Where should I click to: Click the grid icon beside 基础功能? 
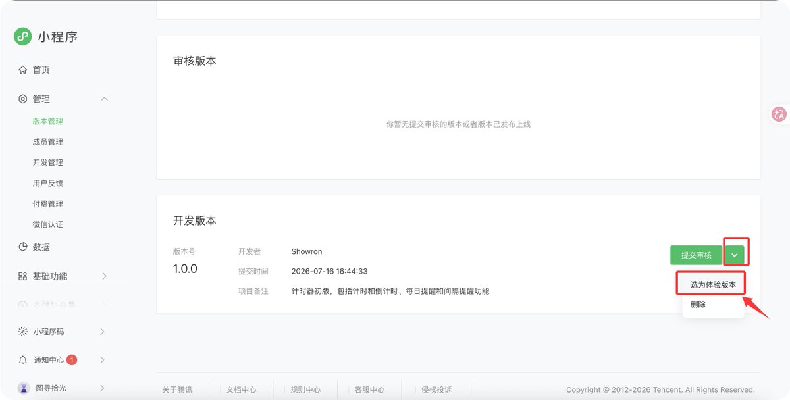click(23, 276)
